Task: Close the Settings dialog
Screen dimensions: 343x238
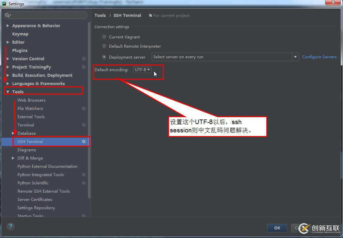Action: tap(333, 2)
